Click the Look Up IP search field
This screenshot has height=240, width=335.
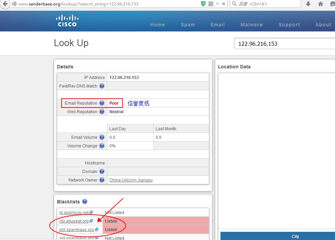(284, 44)
